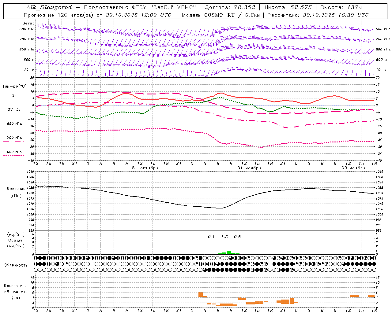392x313 pixels.
Task: Click the unit label "(км)" under convective cloudiness
Action: click(x=16, y=298)
